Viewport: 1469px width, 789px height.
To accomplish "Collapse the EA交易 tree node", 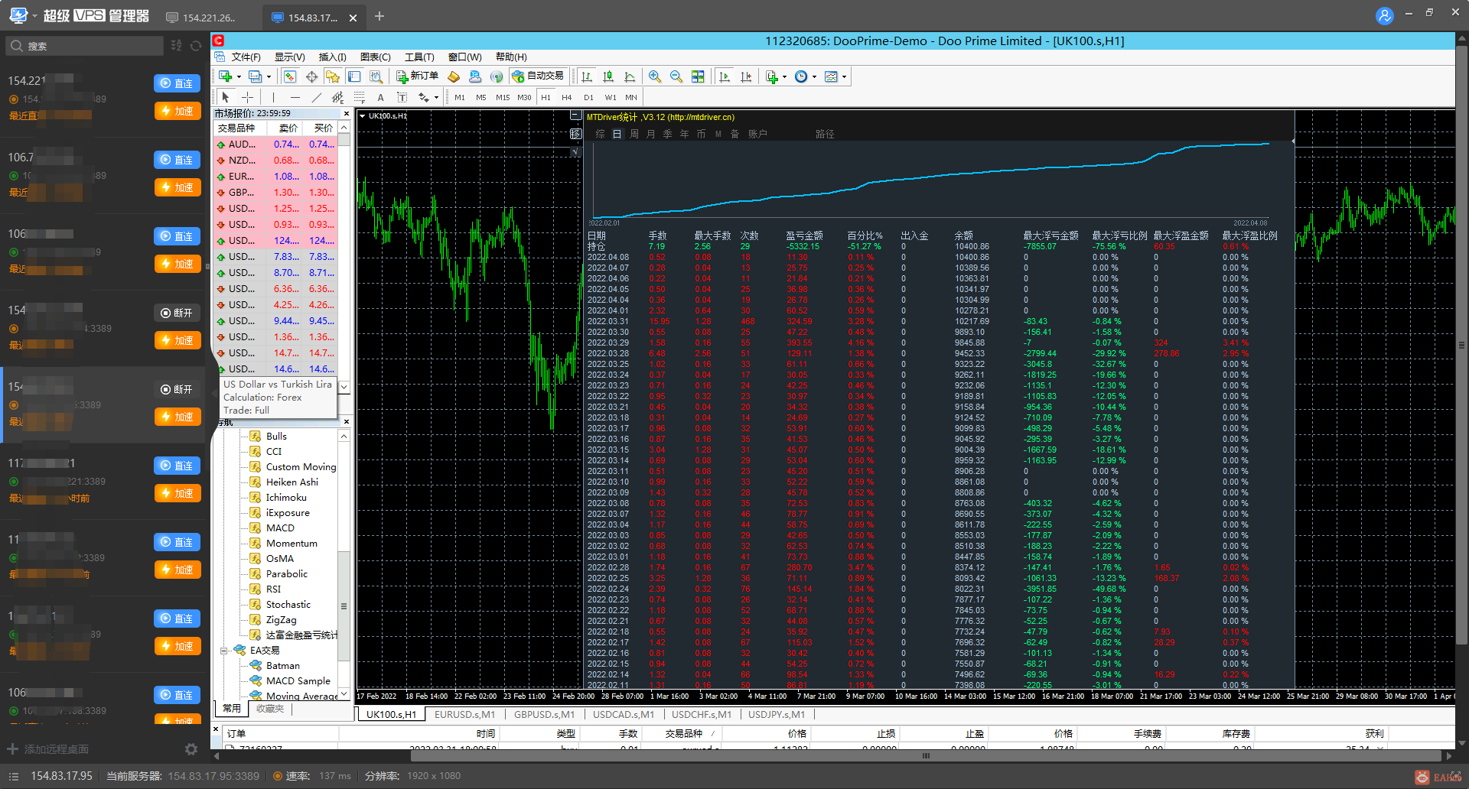I will (x=225, y=651).
